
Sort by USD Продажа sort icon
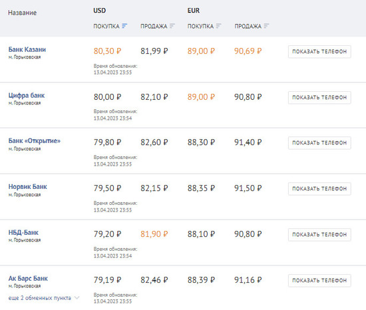(x=172, y=26)
